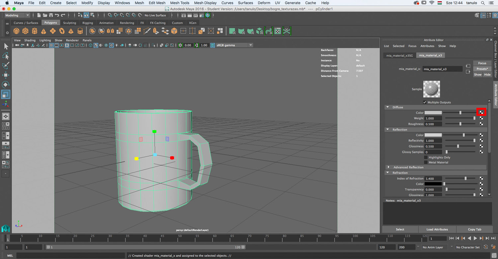Open the Mesh Tools menu
This screenshot has height=259, width=498.
click(179, 3)
